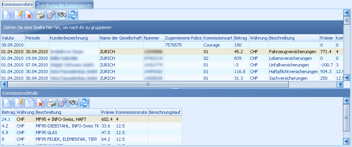Click the red X Delete icon in top toolbar
This screenshot has width=352, height=147.
click(29, 15)
